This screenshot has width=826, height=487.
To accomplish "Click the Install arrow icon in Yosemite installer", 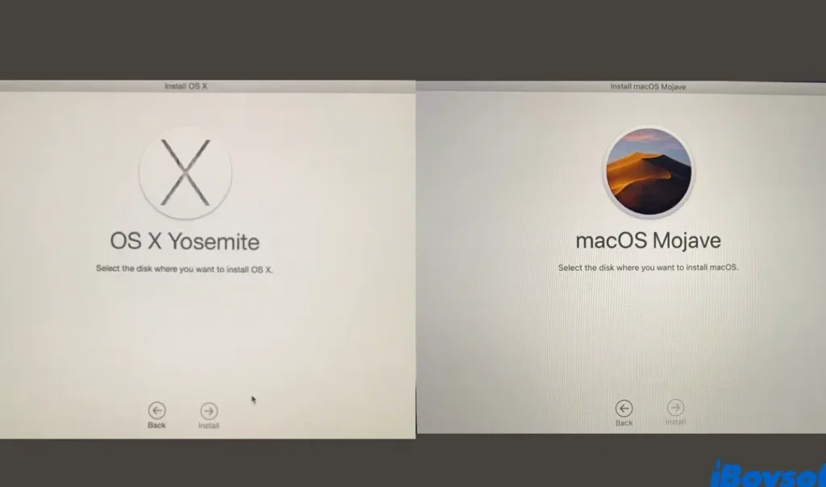I will [x=208, y=410].
